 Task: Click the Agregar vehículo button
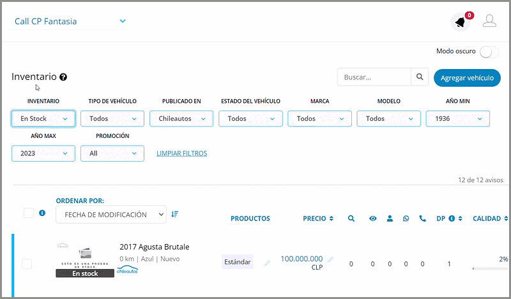[467, 78]
